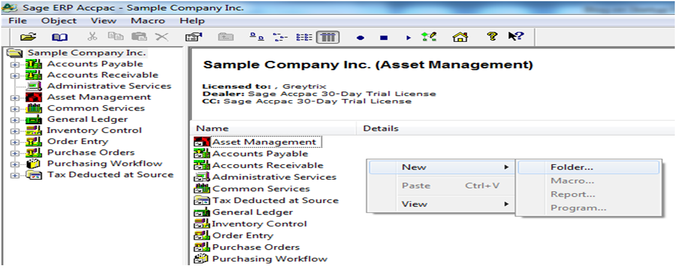676x270 pixels.
Task: Choose Folder... in the New submenu
Action: [589, 167]
